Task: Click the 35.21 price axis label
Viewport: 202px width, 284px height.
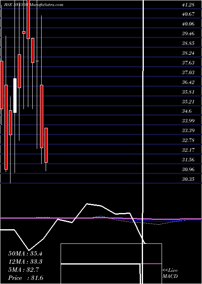Action: (188, 102)
